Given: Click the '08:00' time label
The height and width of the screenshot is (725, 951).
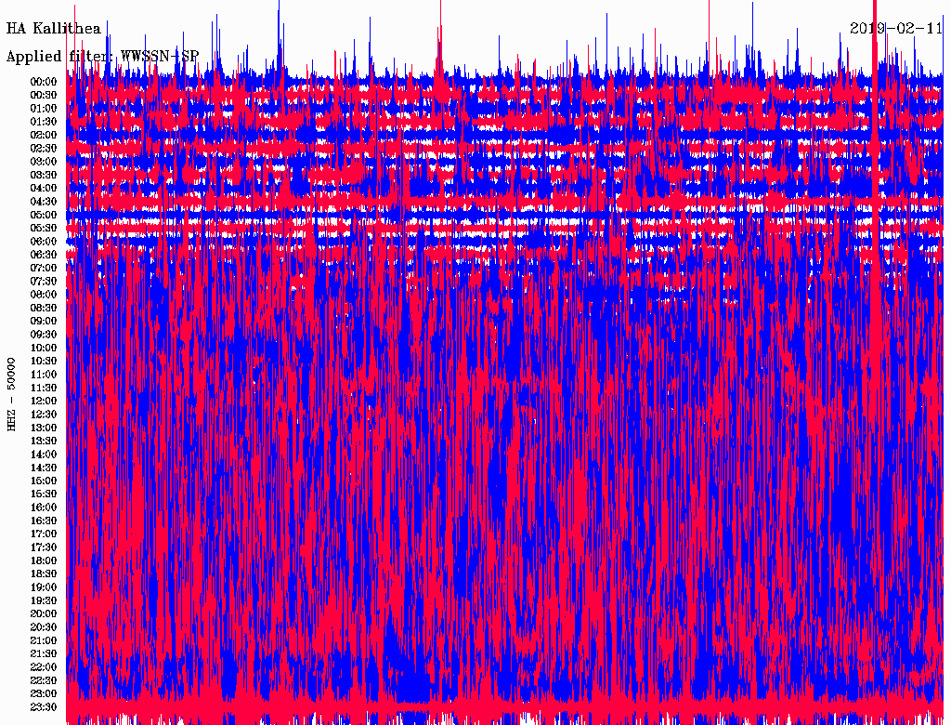Looking at the screenshot, I should [44, 295].
